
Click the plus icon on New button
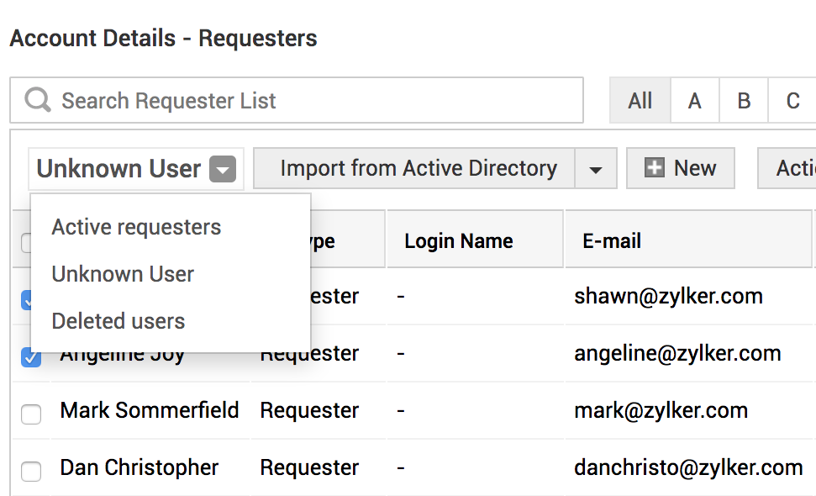pyautogui.click(x=654, y=168)
